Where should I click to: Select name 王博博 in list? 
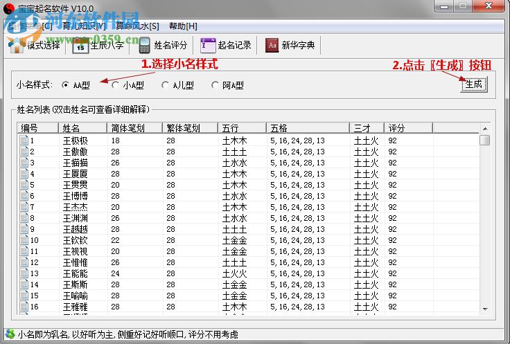click(x=75, y=196)
